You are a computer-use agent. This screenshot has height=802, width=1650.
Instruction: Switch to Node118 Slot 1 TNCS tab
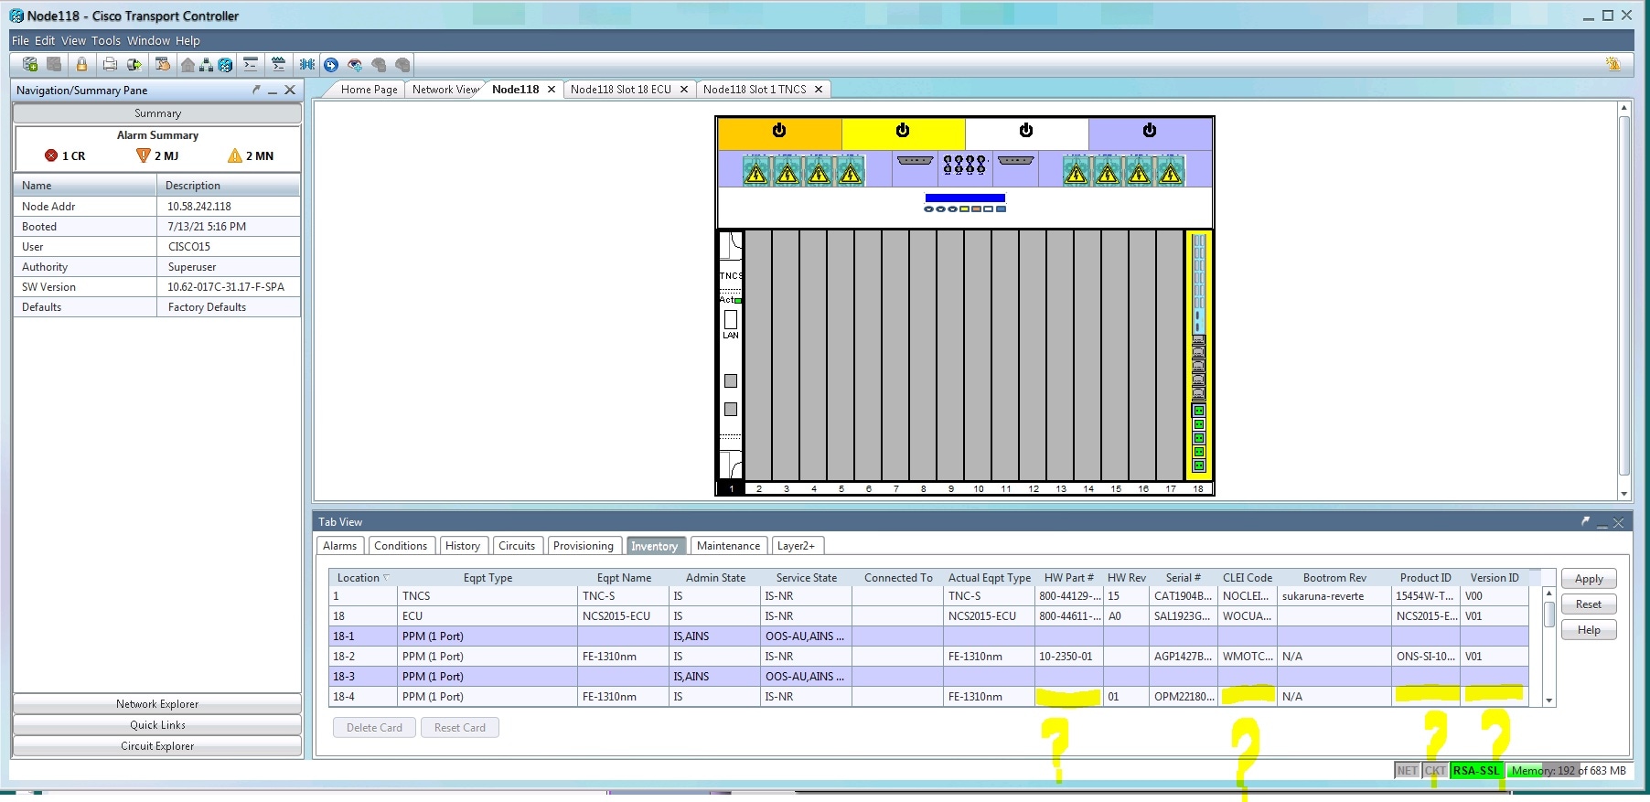(755, 89)
